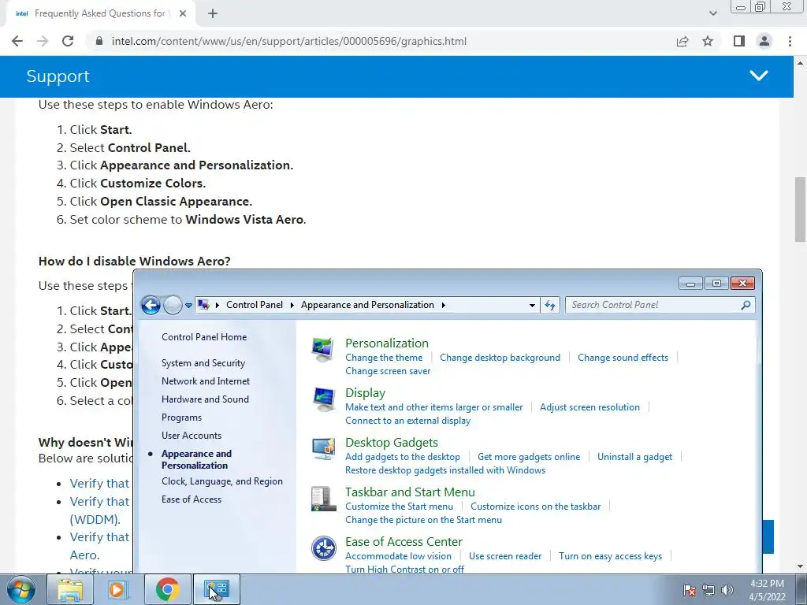The height and width of the screenshot is (605, 807).
Task: Open Clock, Language, and Region category
Action: click(x=221, y=481)
